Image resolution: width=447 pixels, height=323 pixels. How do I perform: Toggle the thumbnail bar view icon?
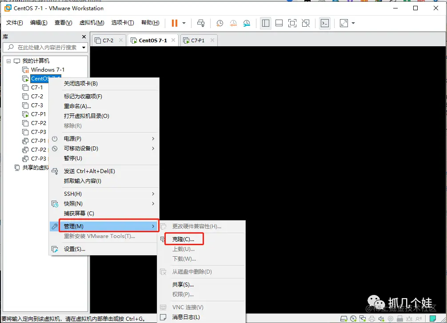tap(279, 23)
